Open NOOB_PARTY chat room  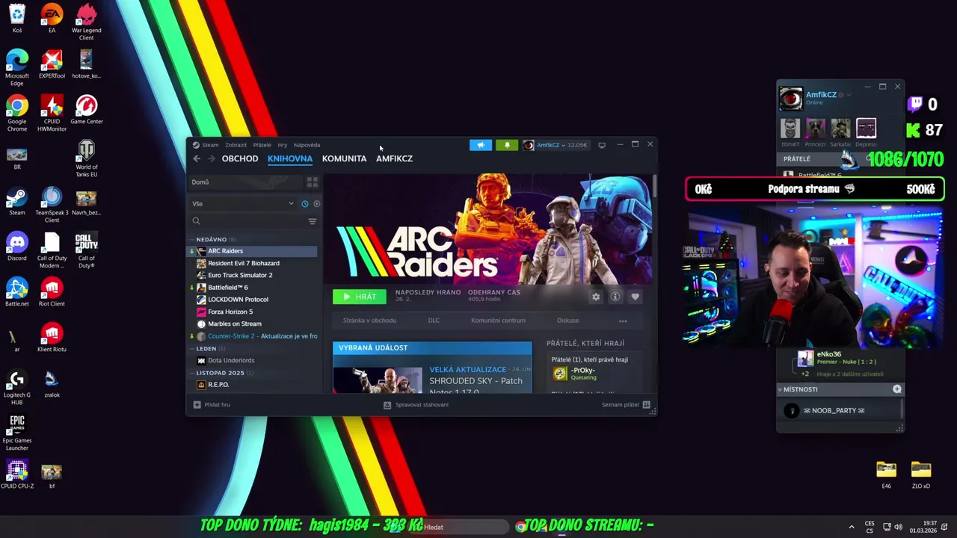834,411
